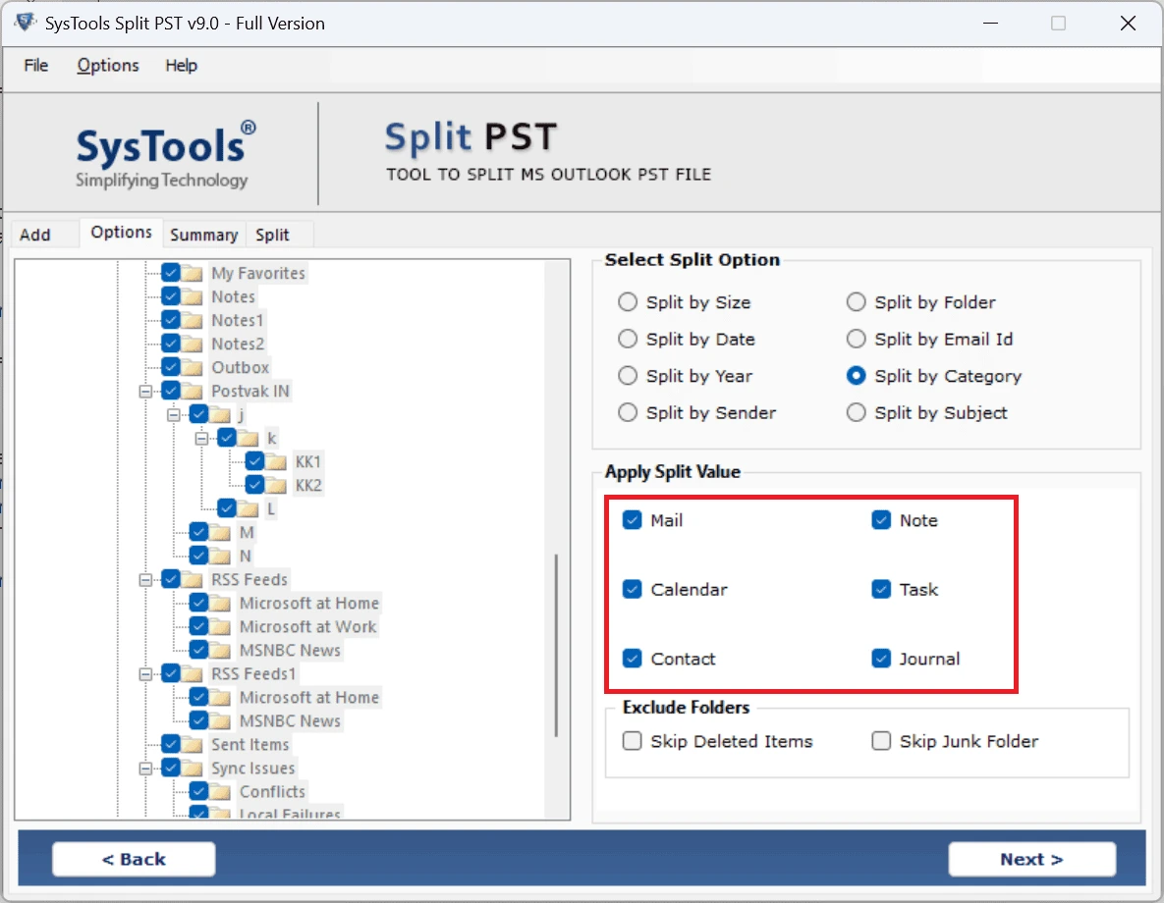
Task: Select the Split by Email Id option
Action: 856,339
